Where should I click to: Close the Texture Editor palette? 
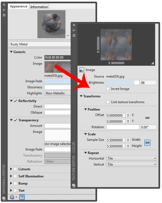point(74,25)
